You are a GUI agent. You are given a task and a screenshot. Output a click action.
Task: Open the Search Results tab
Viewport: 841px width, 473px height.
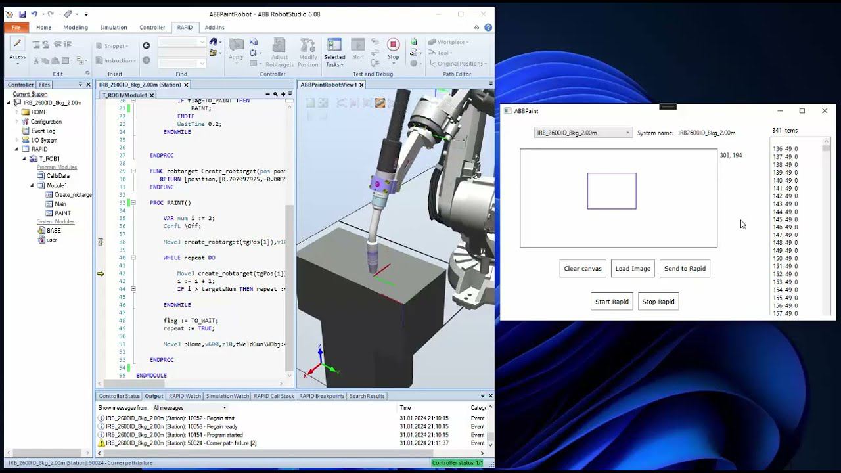(367, 396)
